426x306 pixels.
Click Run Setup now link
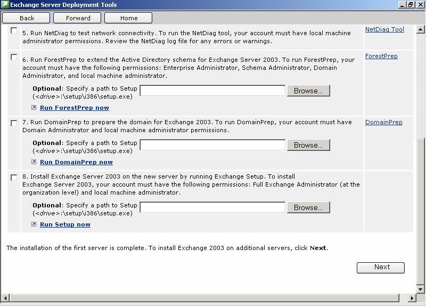(x=65, y=224)
